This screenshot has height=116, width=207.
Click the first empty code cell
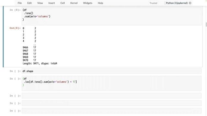(x=112, y=96)
